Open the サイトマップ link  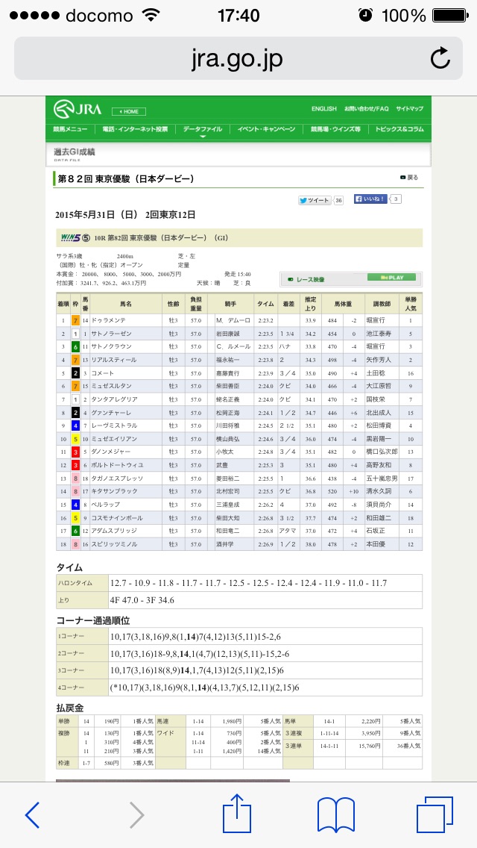pos(409,109)
